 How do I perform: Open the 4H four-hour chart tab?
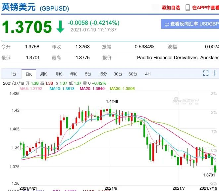coord(148,74)
